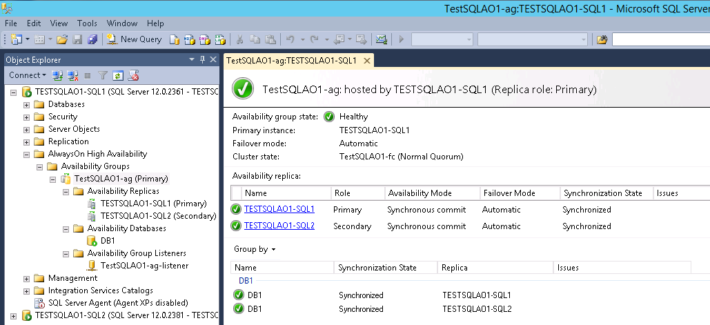Click the Open File folder icon
Image resolution: width=710 pixels, height=325 pixels.
[x=62, y=39]
